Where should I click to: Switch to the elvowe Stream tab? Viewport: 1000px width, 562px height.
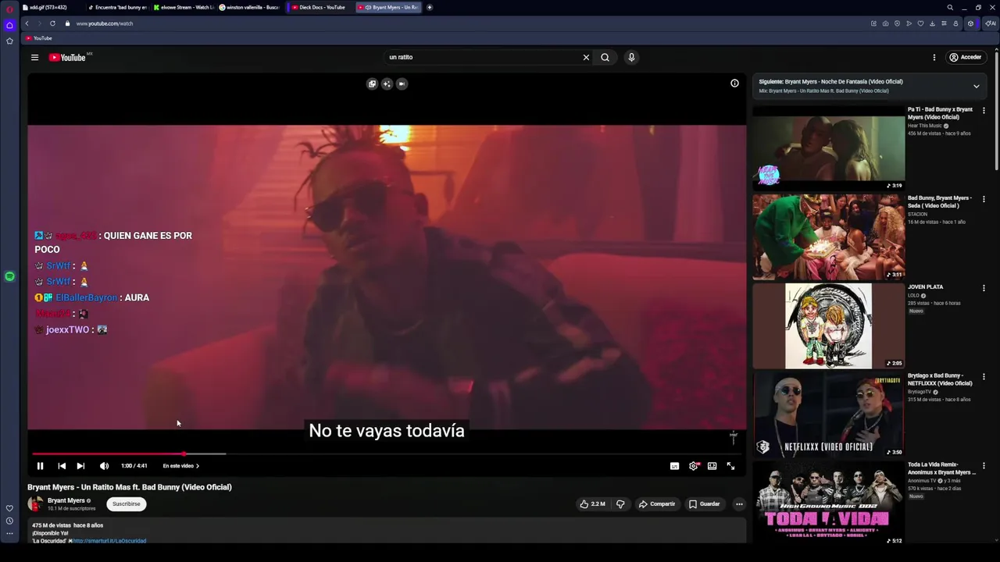184,7
